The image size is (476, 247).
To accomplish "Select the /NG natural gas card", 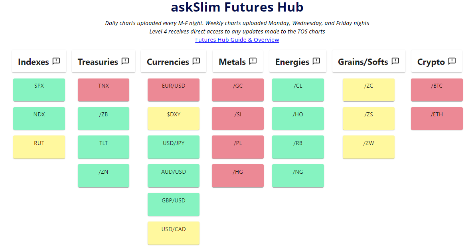I will click(298, 176).
